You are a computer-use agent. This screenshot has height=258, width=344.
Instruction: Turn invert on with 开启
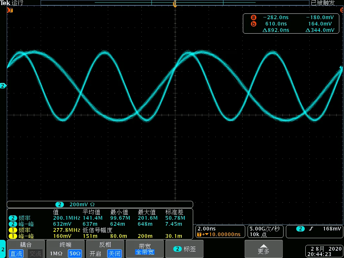pos(95,254)
